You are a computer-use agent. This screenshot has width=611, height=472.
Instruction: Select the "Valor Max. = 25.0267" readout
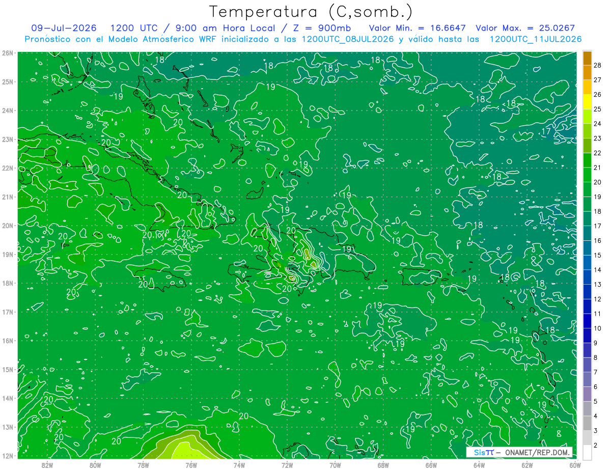pyautogui.click(x=525, y=28)
